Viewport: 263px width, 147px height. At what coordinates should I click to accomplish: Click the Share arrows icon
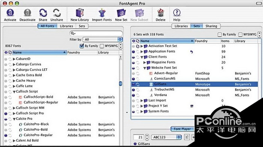[x=43, y=13]
